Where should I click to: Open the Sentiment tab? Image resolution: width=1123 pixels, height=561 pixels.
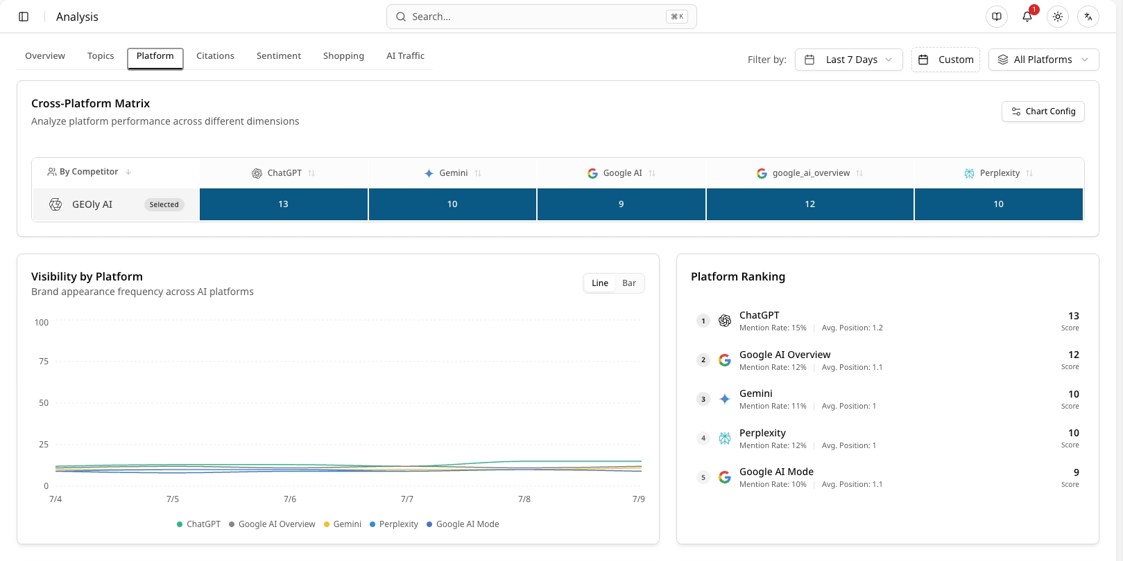(x=279, y=56)
